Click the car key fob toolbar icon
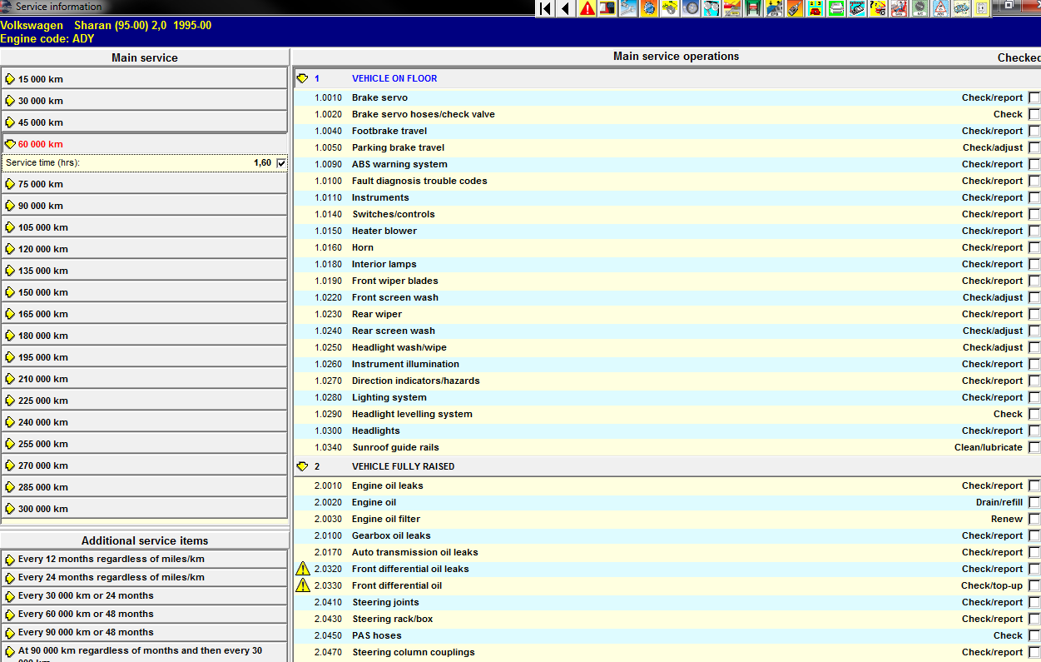The width and height of the screenshot is (1041, 662). [x=795, y=8]
